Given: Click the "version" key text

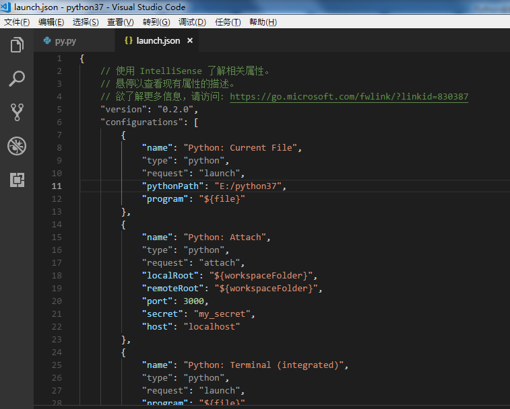Looking at the screenshot, I should 123,110.
